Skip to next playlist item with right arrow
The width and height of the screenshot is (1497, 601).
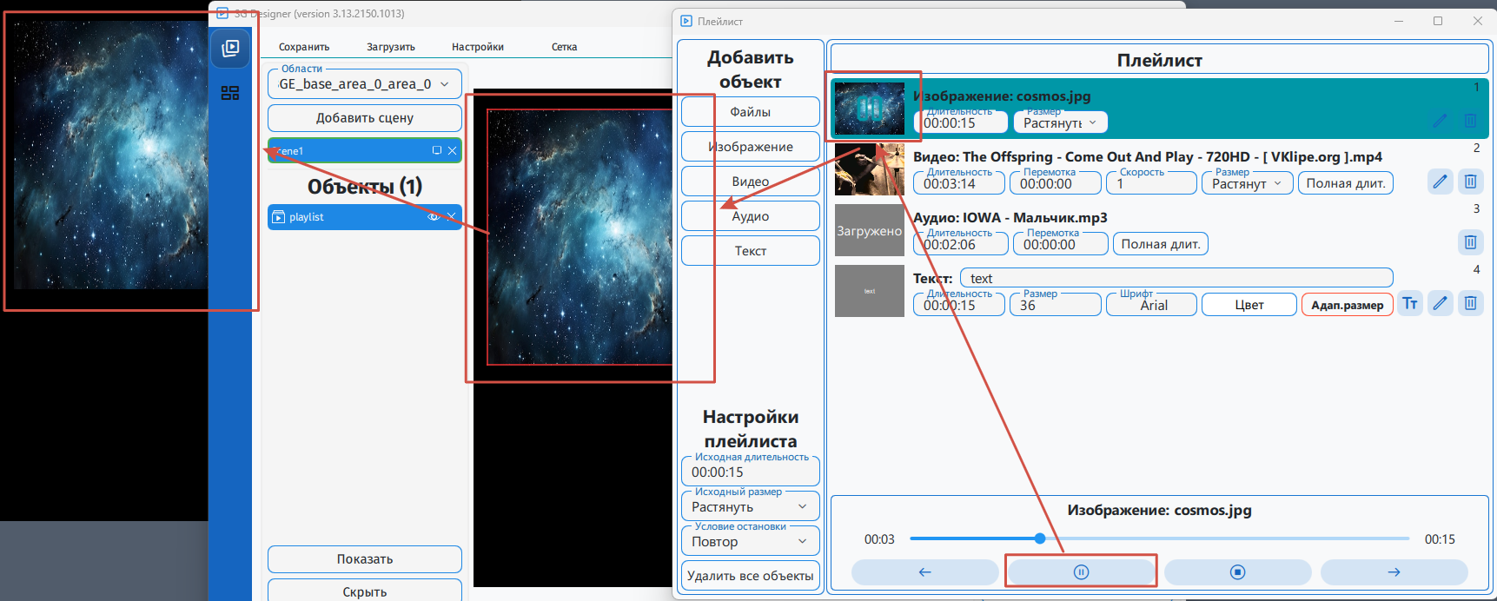[x=1394, y=571]
